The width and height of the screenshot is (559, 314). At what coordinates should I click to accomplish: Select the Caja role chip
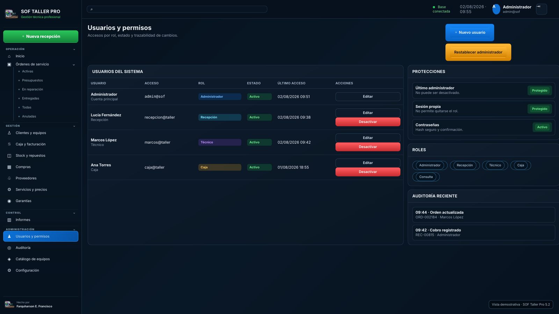click(521, 165)
